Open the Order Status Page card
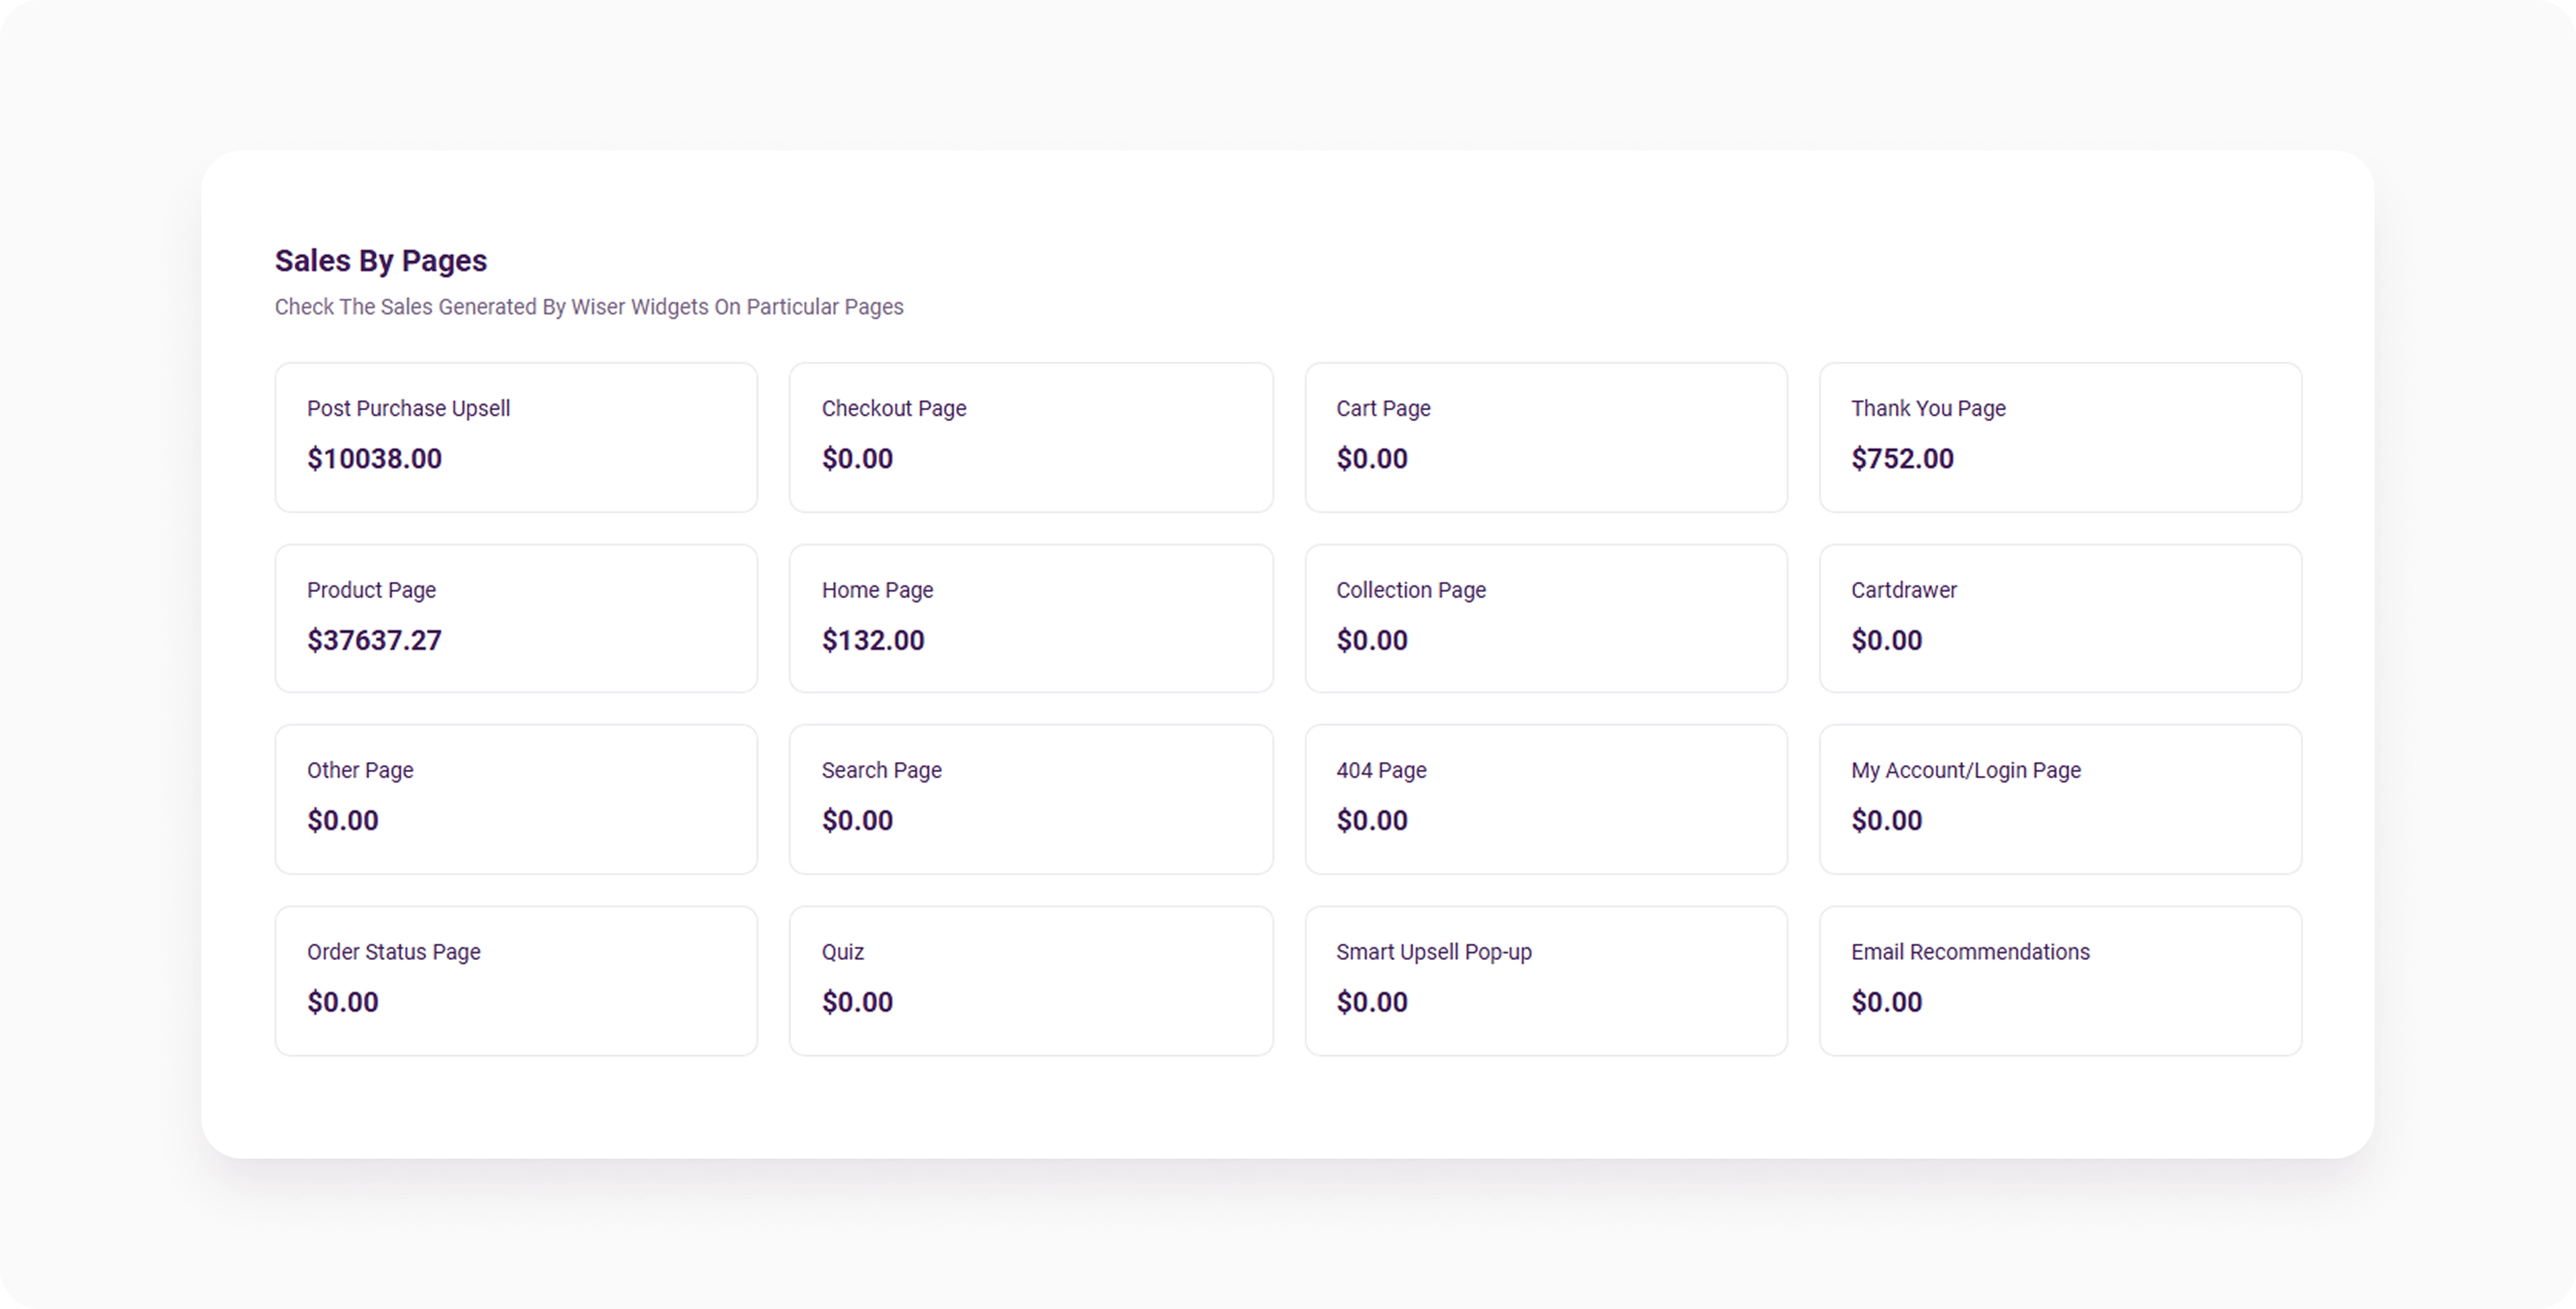 click(516, 981)
